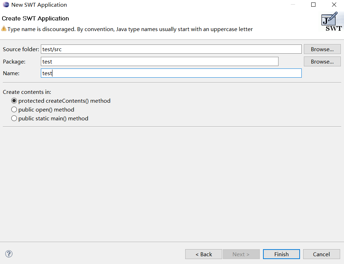Image resolution: width=344 pixels, height=264 pixels.
Task: Click inside the Name text field
Action: pyautogui.click(x=171, y=73)
